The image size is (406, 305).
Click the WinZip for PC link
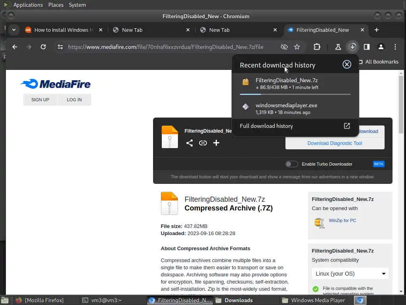pyautogui.click(x=342, y=220)
